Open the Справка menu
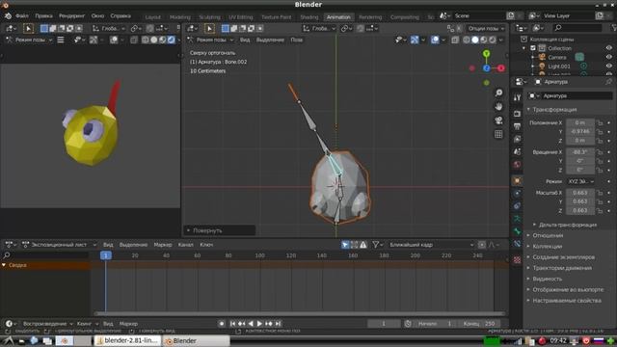The width and height of the screenshot is (617, 347). (121, 16)
